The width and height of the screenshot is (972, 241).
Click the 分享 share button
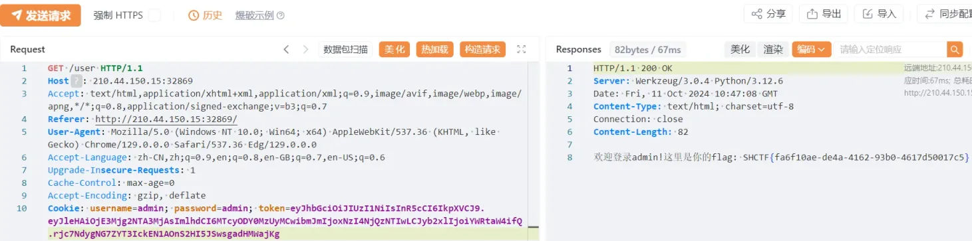tap(768, 14)
